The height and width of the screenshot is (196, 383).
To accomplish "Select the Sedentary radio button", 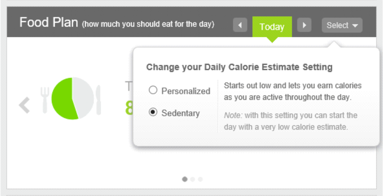I will 153,112.
